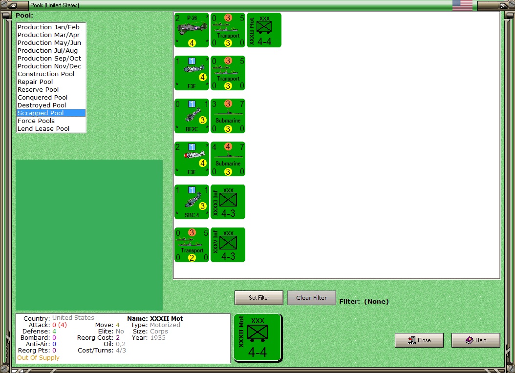Click the Transport counter beside the P-26
This screenshot has width=515, height=373.
point(228,30)
